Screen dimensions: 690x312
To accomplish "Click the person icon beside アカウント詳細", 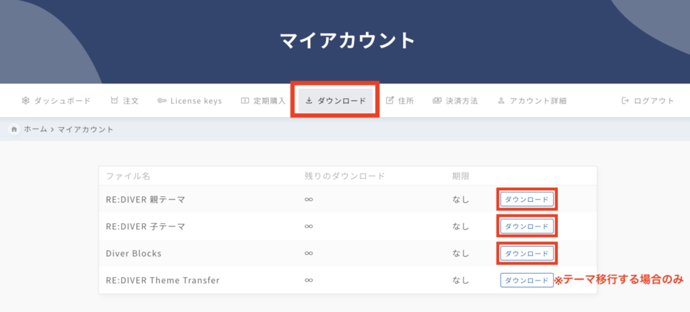I will (501, 101).
